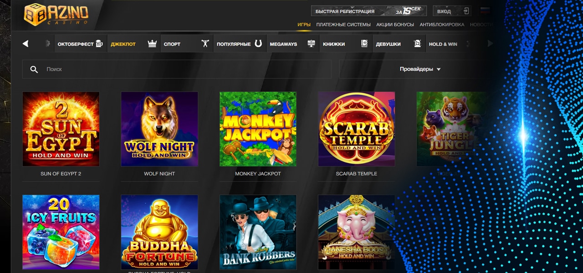Image resolution: width=583 pixels, height=273 pixels.
Task: Expand the Провайдеры dropdown
Action: (420, 69)
